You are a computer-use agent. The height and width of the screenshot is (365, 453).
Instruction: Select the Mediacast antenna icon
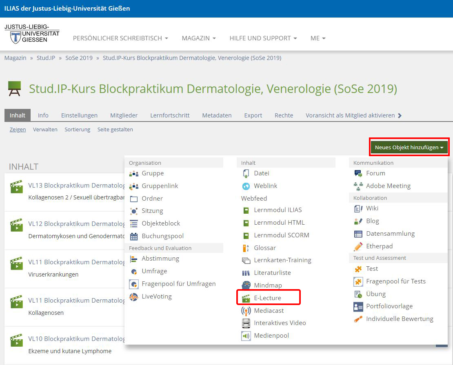click(x=246, y=311)
